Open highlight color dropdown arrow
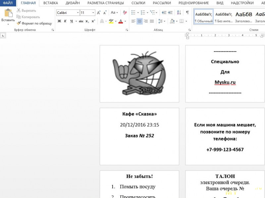Screen dimensions: 265x198 click(116, 21)
